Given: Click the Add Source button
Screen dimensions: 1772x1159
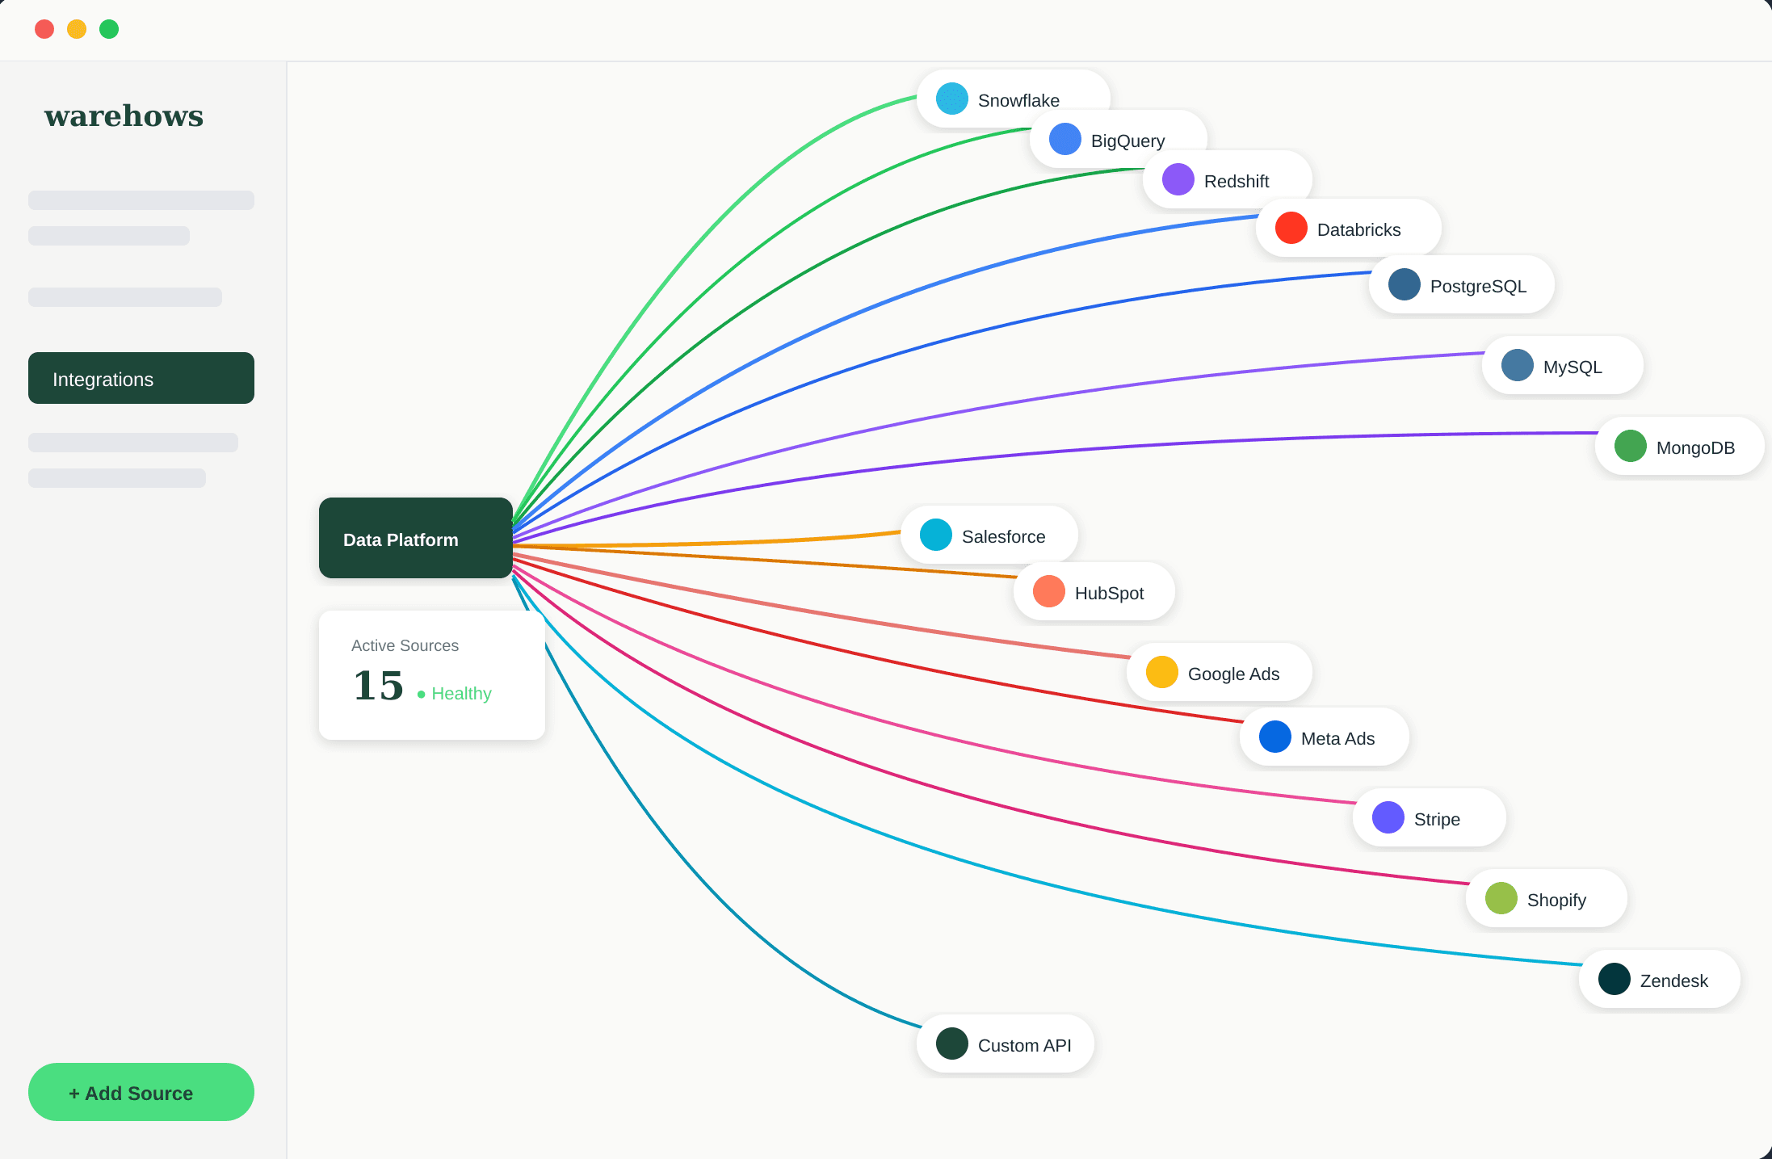Looking at the screenshot, I should pyautogui.click(x=141, y=1092).
